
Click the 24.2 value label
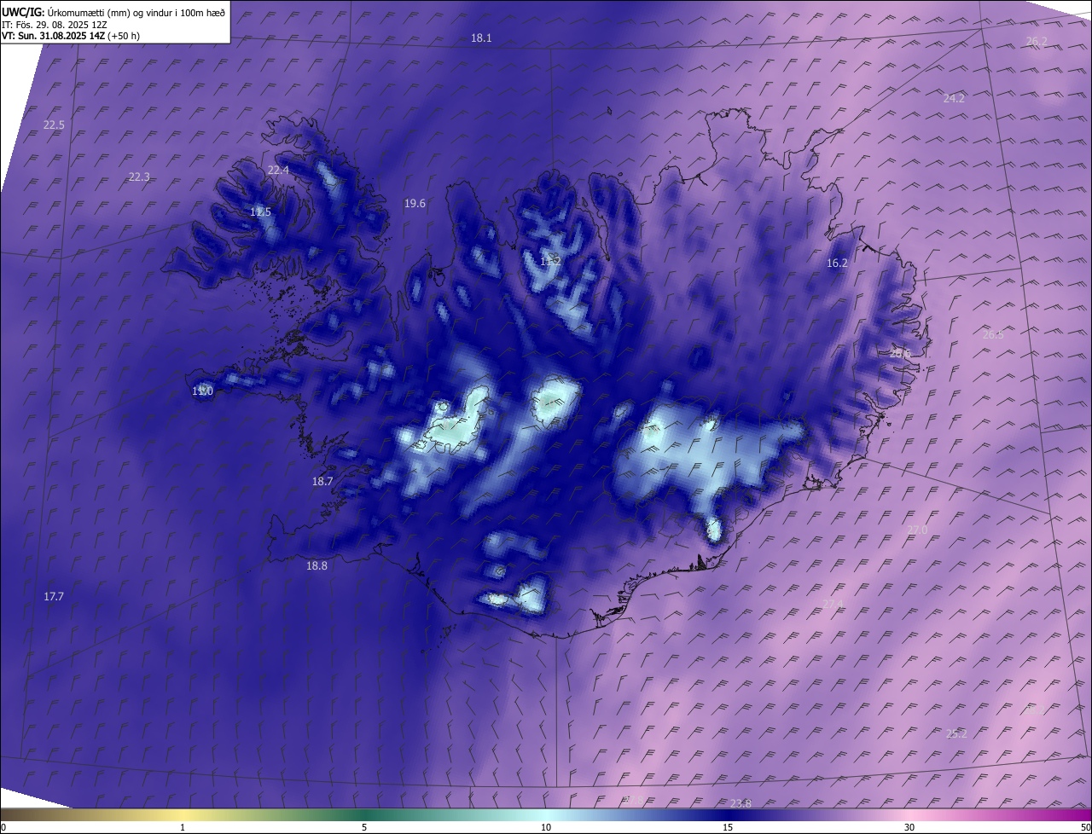(954, 99)
